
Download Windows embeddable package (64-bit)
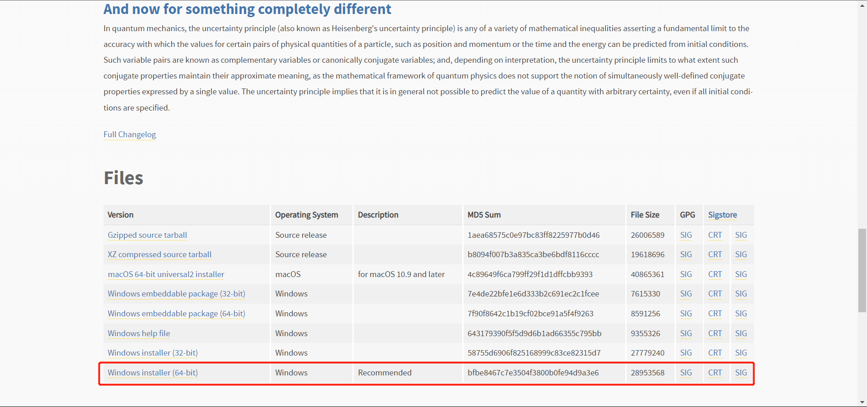click(176, 314)
